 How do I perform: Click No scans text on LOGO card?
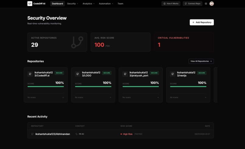[79, 98]
